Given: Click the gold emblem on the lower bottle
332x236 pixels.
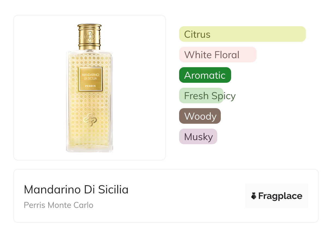Looking at the screenshot, I should 89,120.
